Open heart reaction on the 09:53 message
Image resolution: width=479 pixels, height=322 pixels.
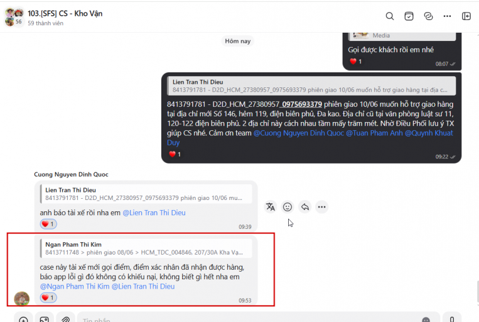[x=48, y=297]
